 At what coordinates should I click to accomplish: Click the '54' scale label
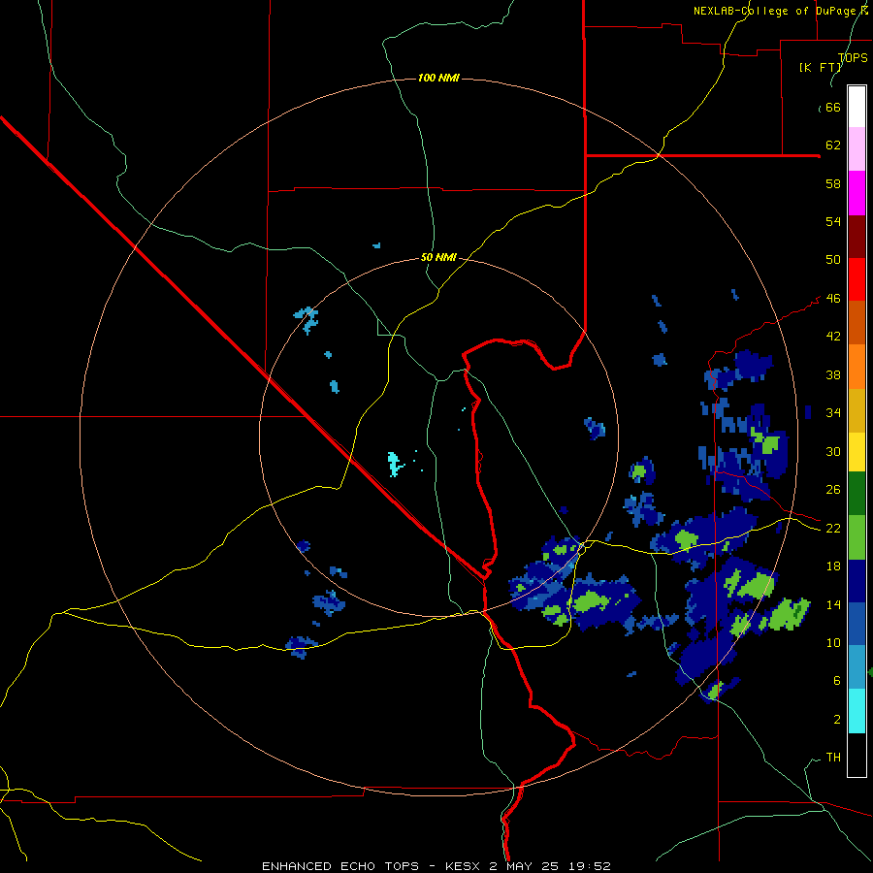click(833, 221)
